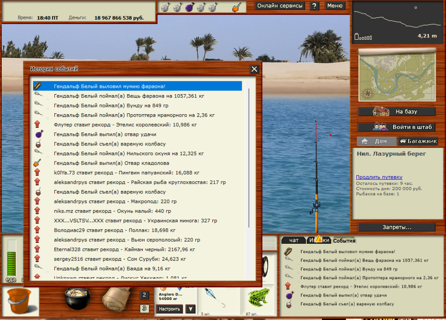Switch to rod slot 3
The image size is (446, 320).
pyautogui.click(x=144, y=308)
